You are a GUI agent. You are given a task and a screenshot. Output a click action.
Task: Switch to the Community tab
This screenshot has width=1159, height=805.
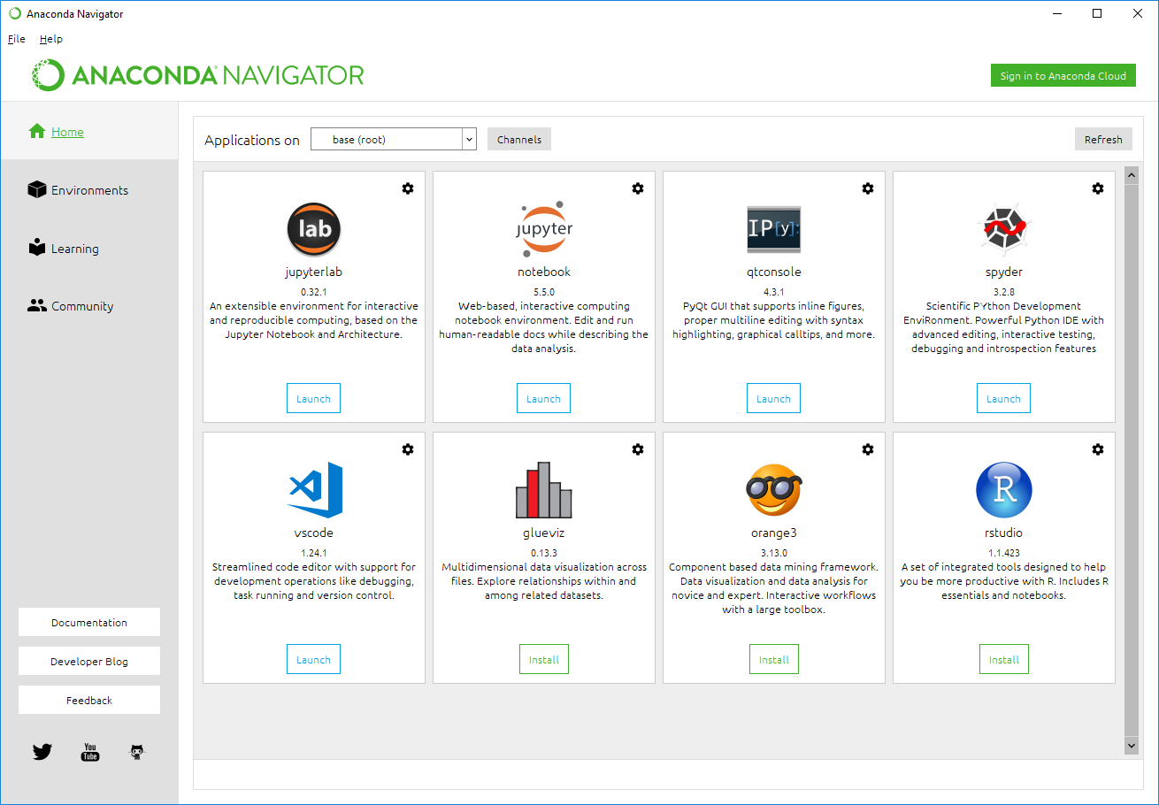pyautogui.click(x=89, y=306)
